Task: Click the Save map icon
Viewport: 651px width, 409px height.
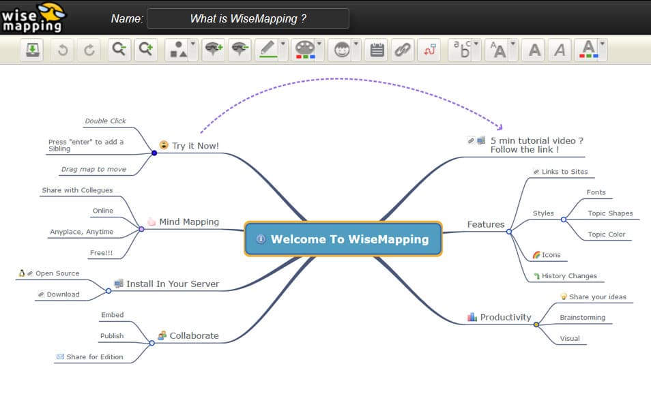Action: click(32, 50)
